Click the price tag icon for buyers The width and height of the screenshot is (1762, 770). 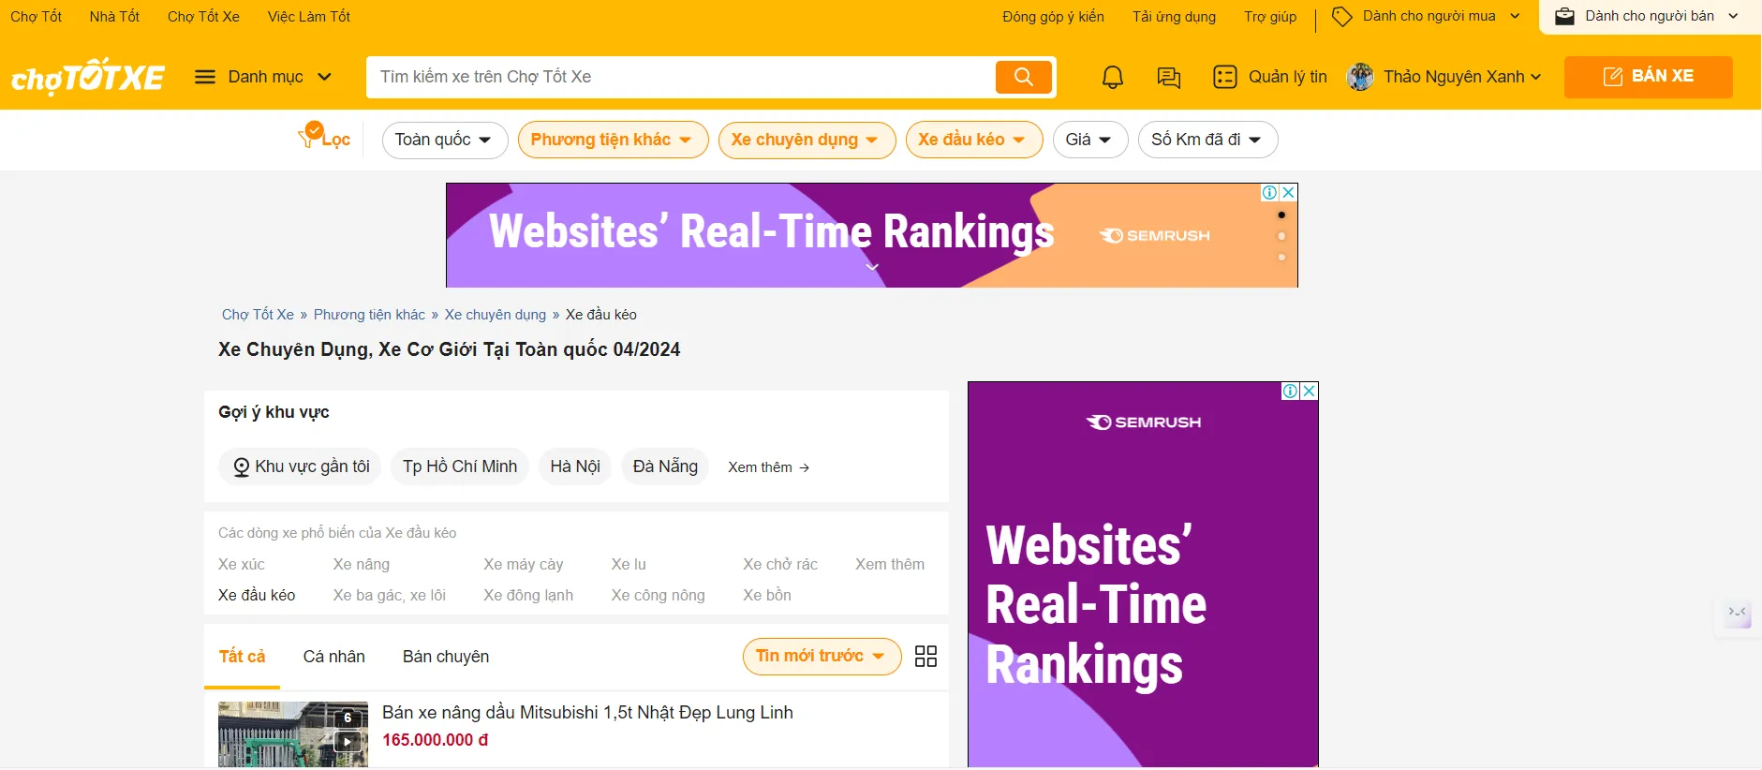click(1342, 17)
